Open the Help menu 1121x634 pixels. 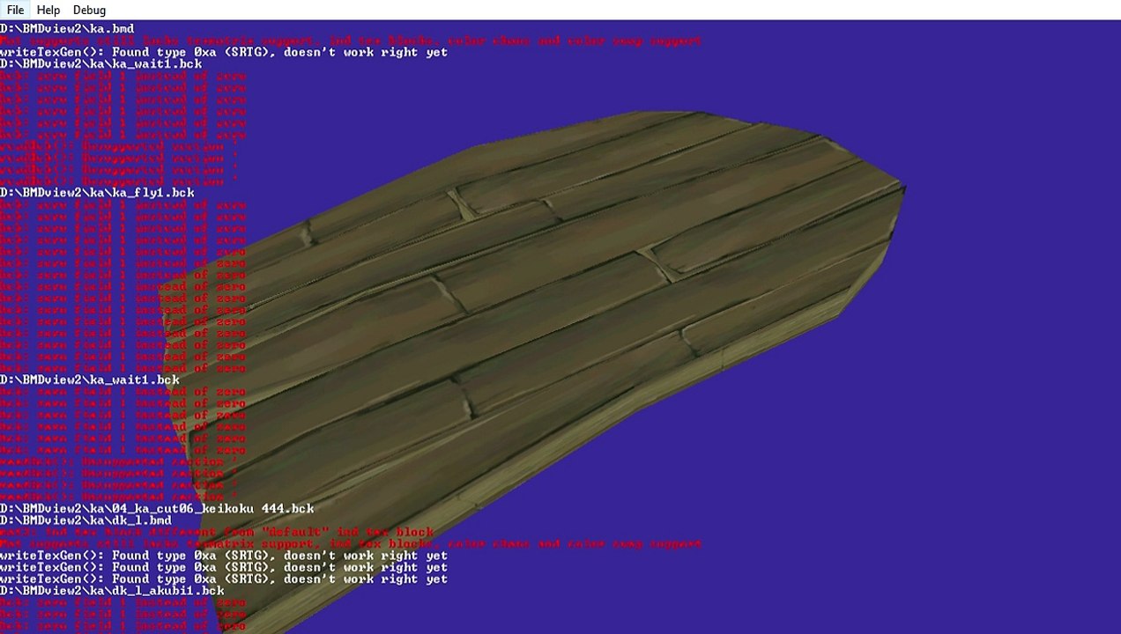(48, 10)
